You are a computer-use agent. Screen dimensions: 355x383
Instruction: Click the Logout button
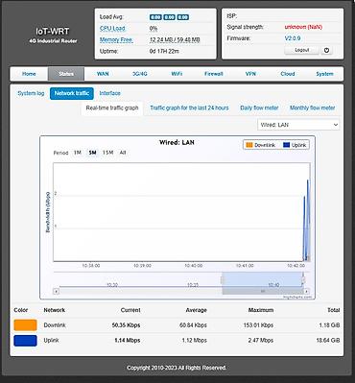tap(301, 50)
